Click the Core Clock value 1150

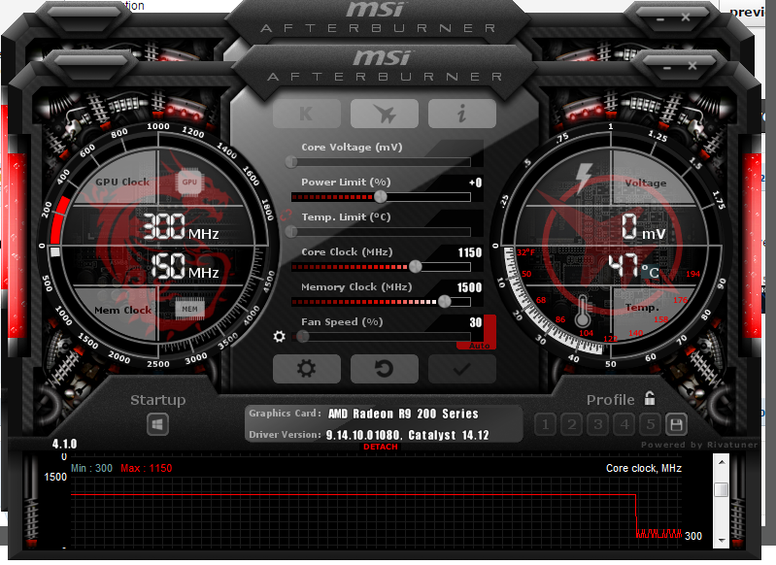point(470,252)
